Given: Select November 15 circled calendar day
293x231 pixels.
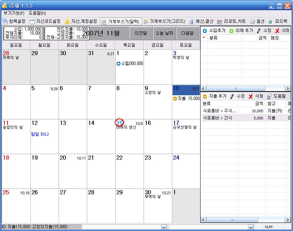Looking at the screenshot, I should 119,123.
